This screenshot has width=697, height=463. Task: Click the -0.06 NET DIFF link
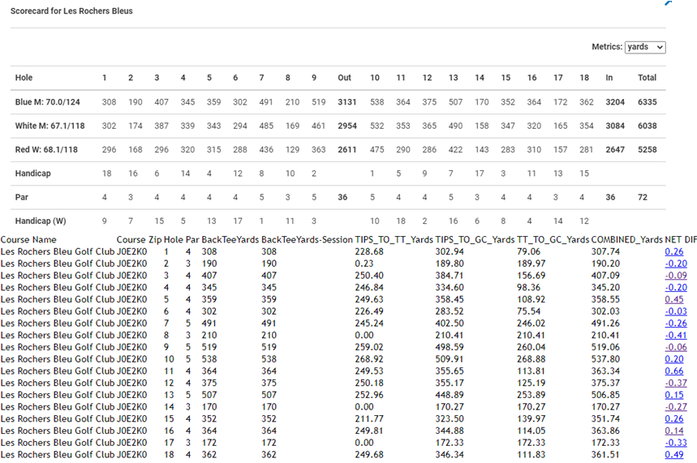(676, 348)
